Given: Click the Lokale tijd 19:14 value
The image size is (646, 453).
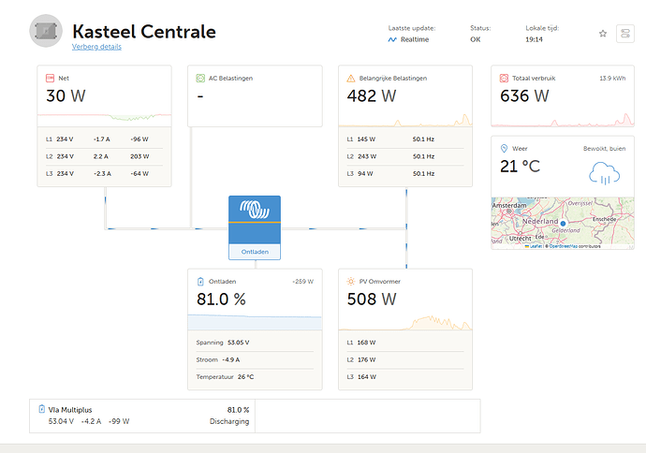Looking at the screenshot, I should point(534,39).
